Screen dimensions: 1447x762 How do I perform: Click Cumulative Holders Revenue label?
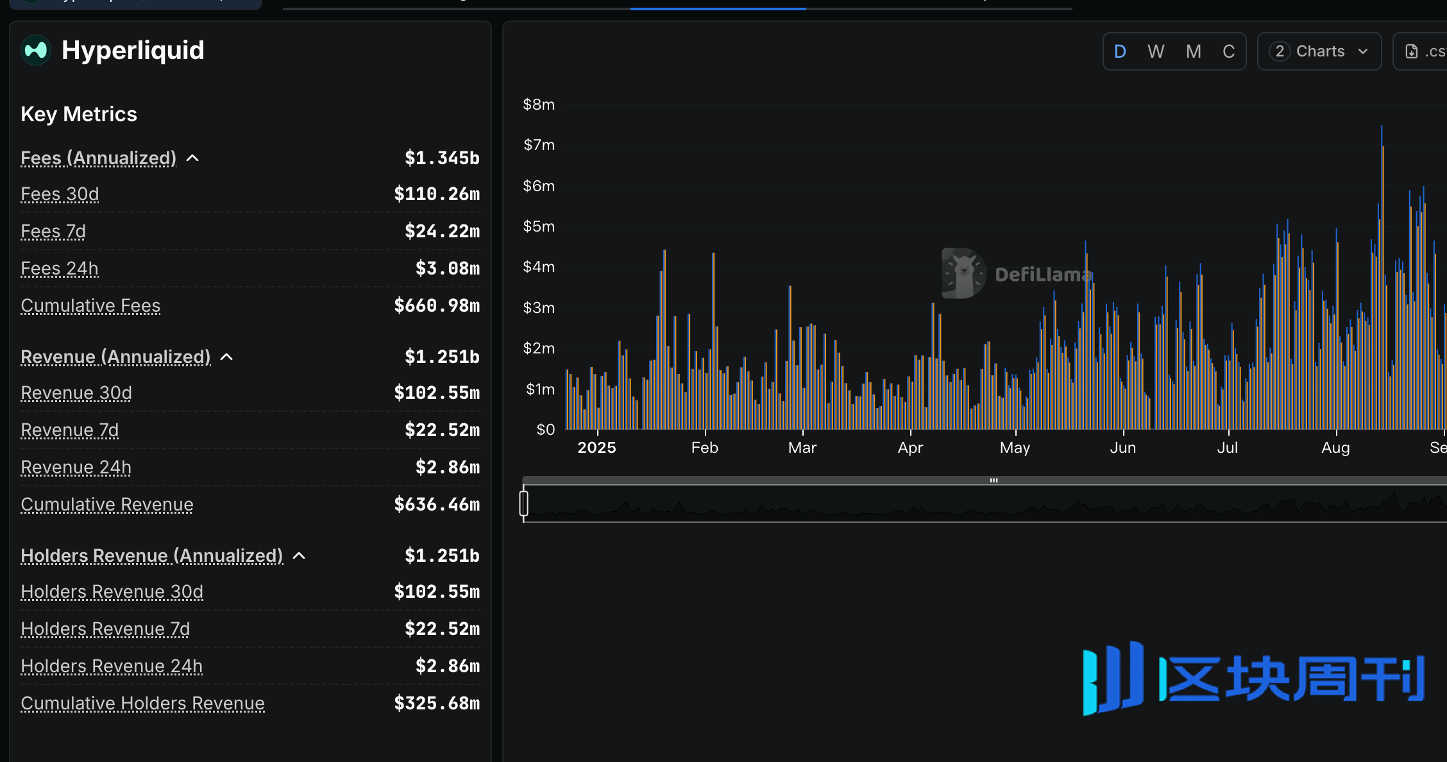[x=142, y=703]
